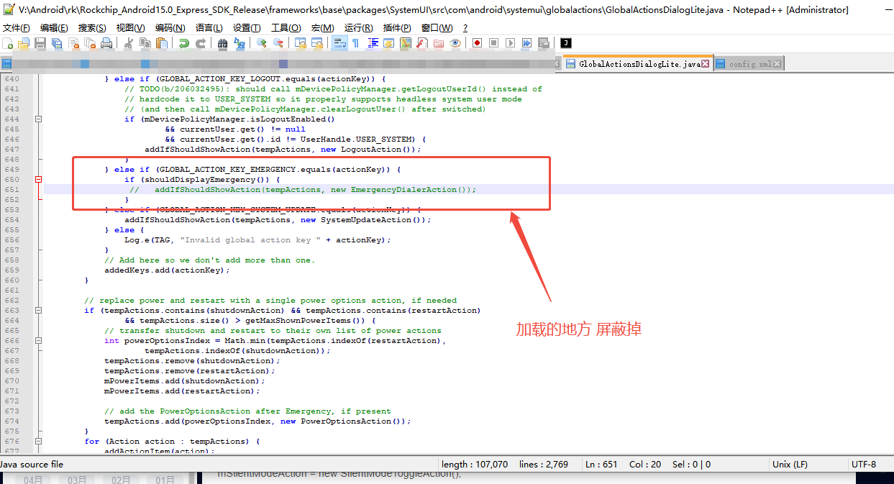Toggle Show All Characters pilcrow icon
The width and height of the screenshot is (894, 484).
pyautogui.click(x=356, y=43)
